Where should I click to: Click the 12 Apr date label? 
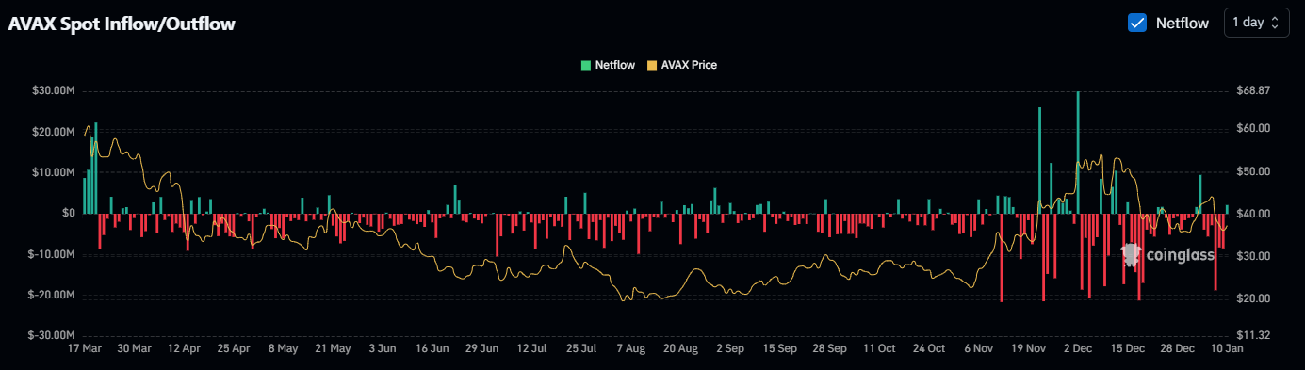pos(184,348)
